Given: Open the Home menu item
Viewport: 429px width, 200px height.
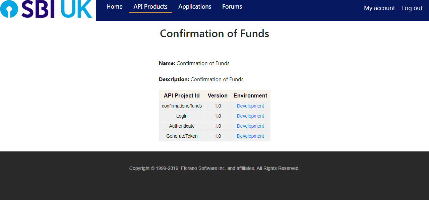Looking at the screenshot, I should pos(115,7).
